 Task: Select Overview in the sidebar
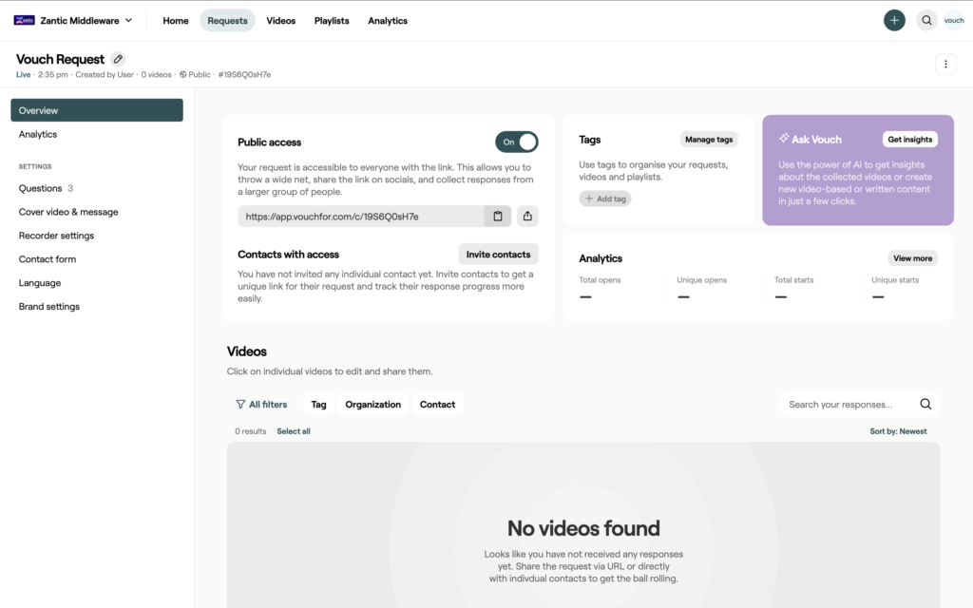pyautogui.click(x=97, y=110)
